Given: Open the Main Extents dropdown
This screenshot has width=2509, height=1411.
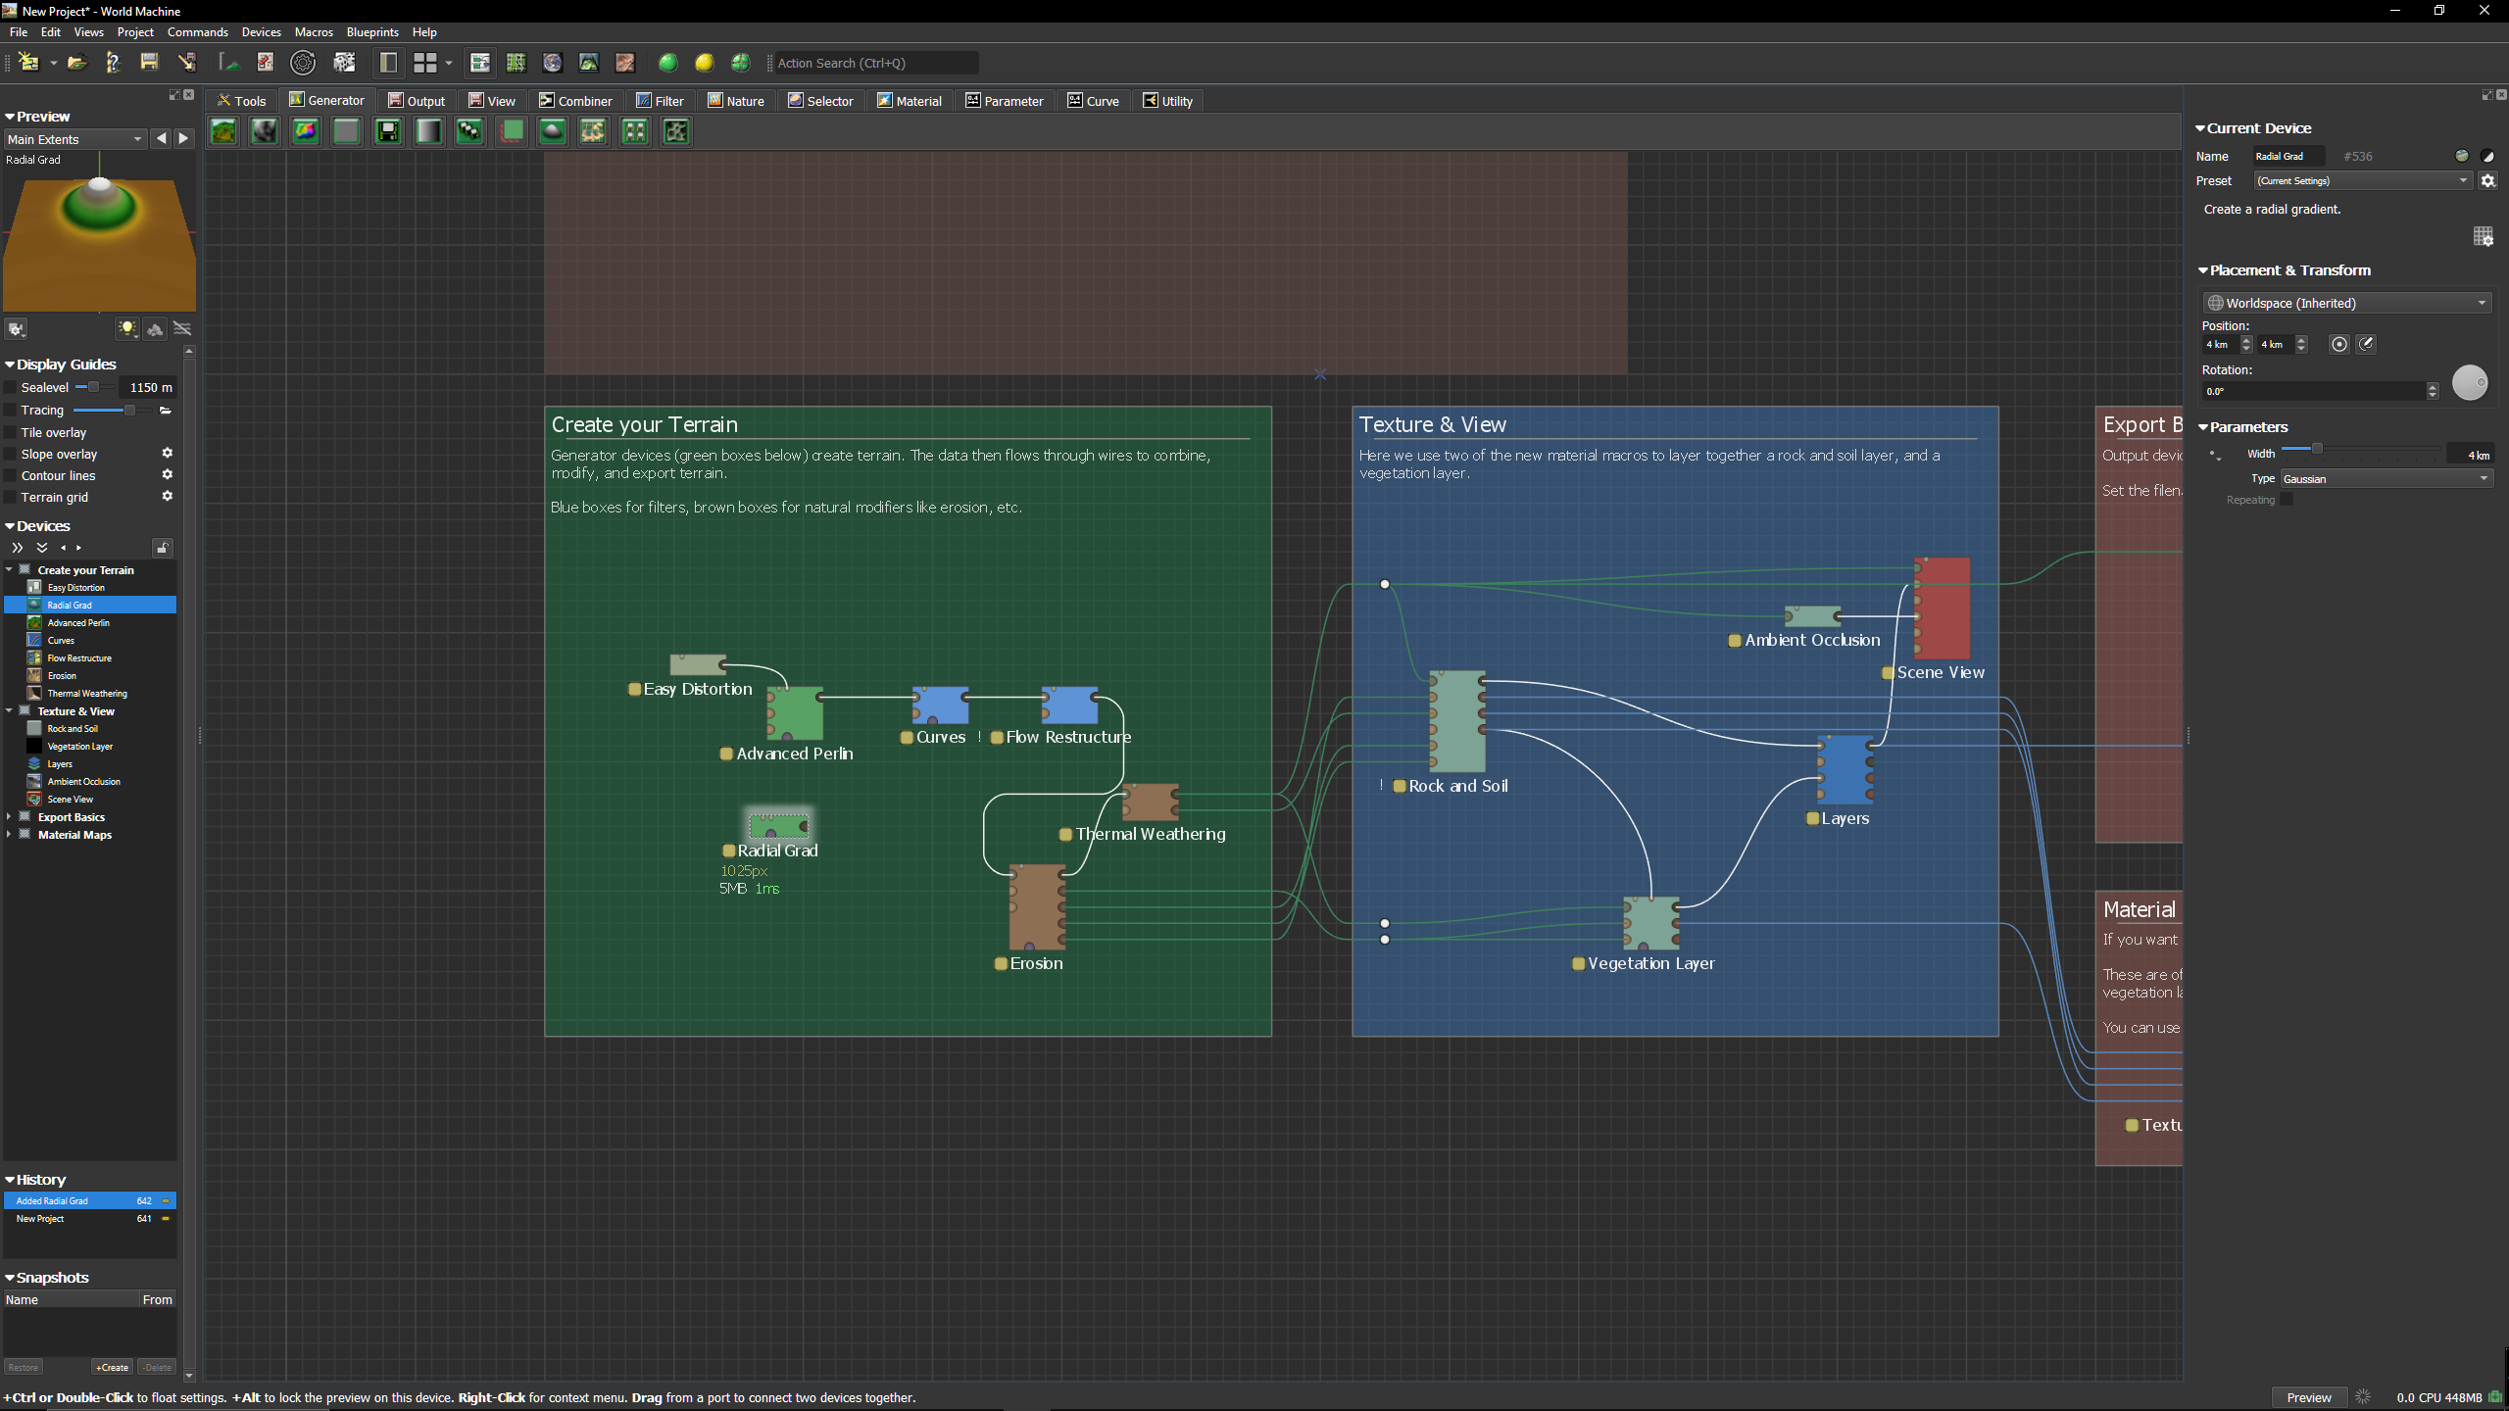Looking at the screenshot, I should coord(75,139).
